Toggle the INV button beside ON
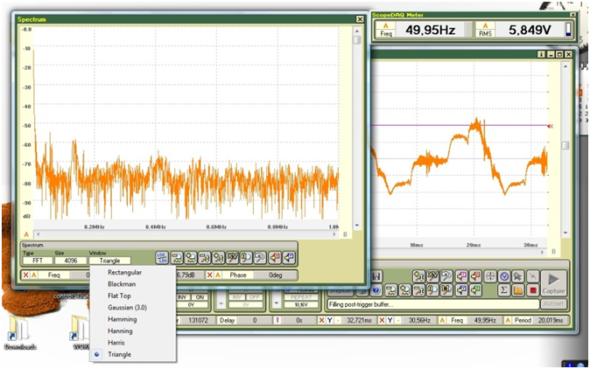Screen dimensions: 590x369 (x=184, y=296)
